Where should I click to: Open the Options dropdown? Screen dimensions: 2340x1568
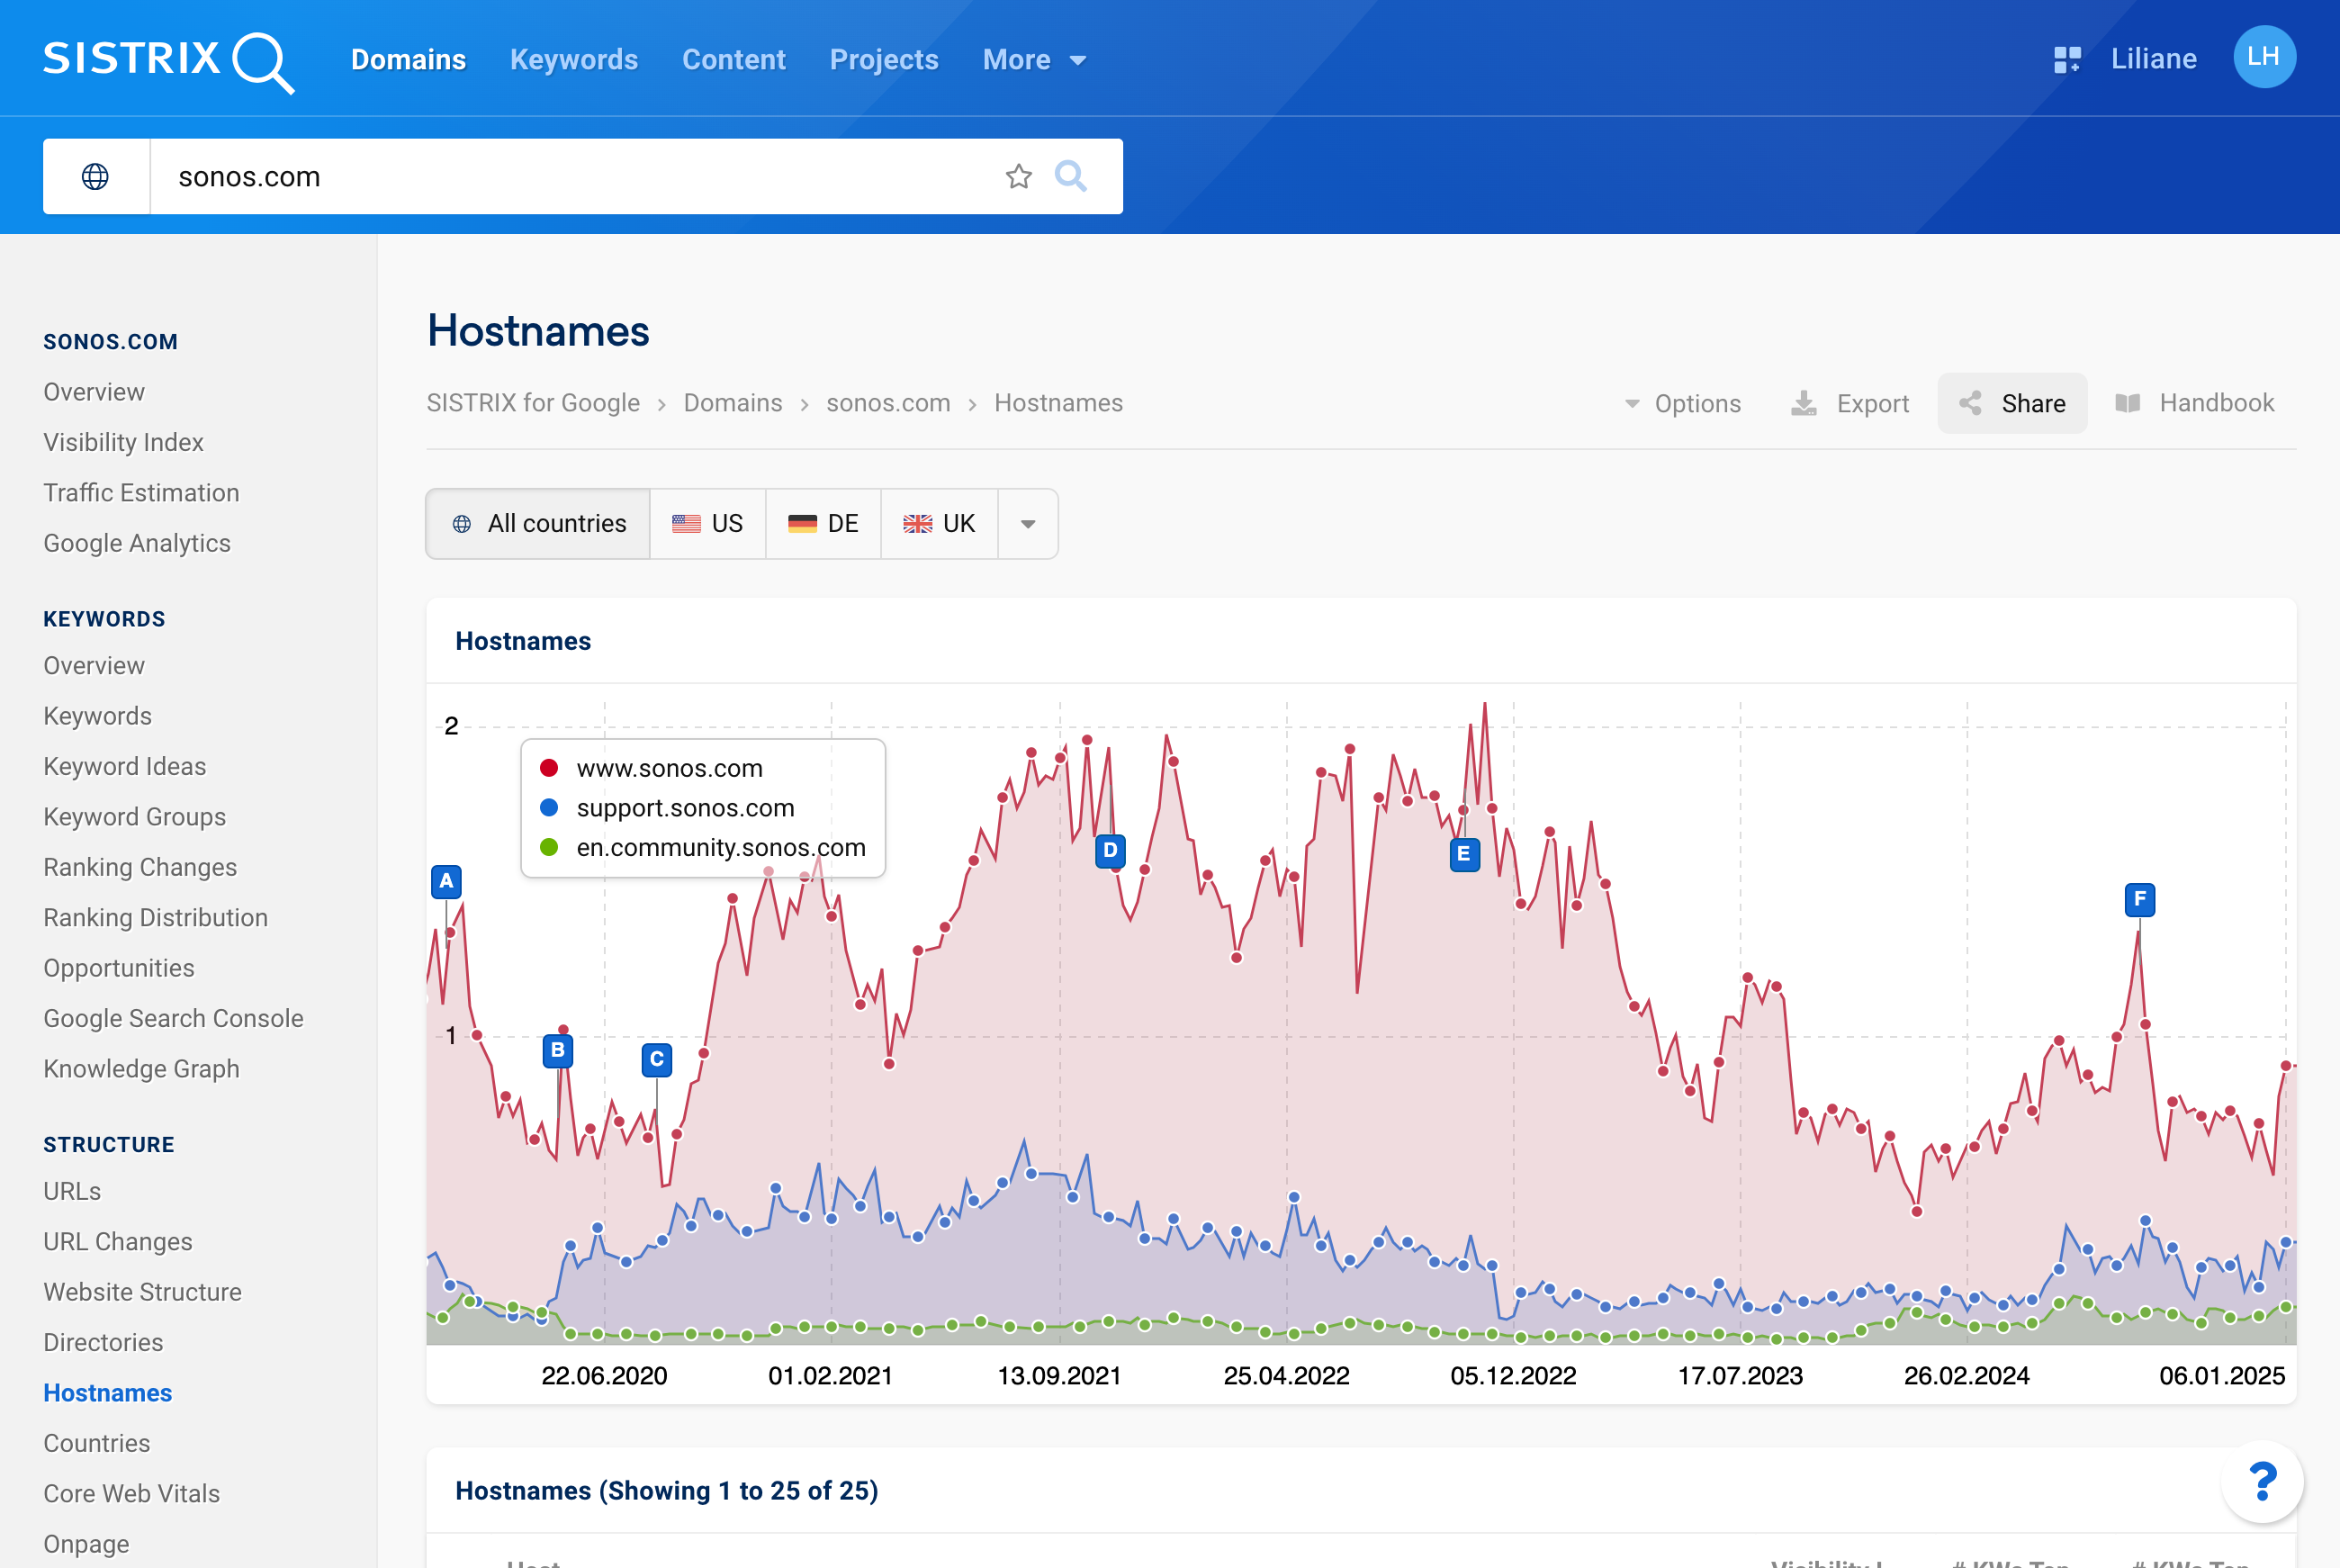(1682, 403)
